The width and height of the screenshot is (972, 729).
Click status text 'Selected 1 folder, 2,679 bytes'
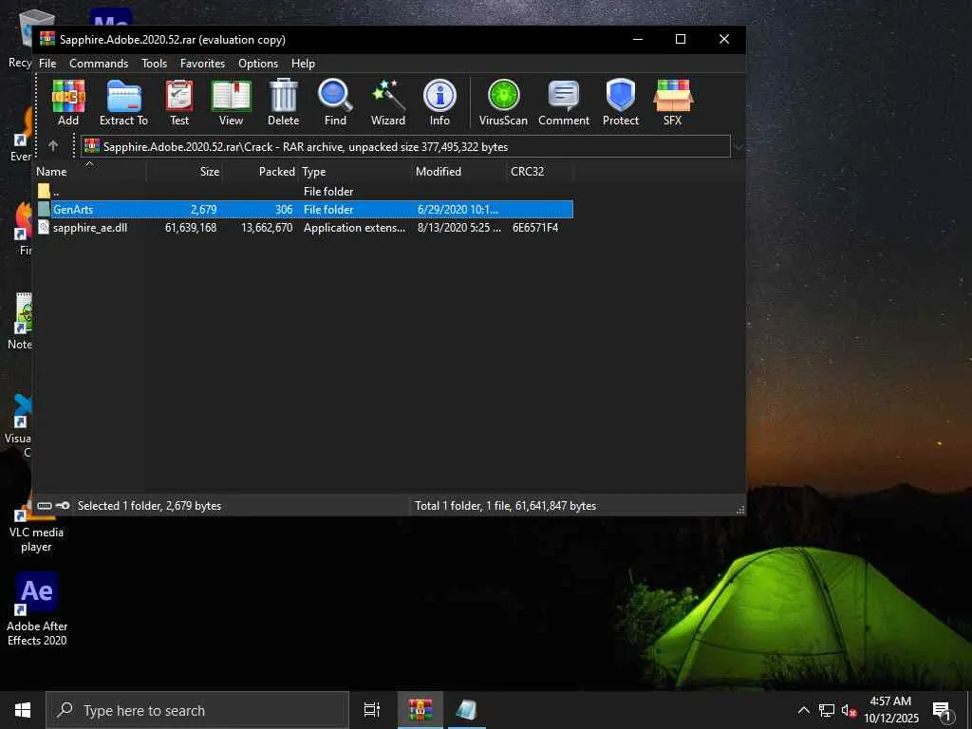tap(149, 506)
